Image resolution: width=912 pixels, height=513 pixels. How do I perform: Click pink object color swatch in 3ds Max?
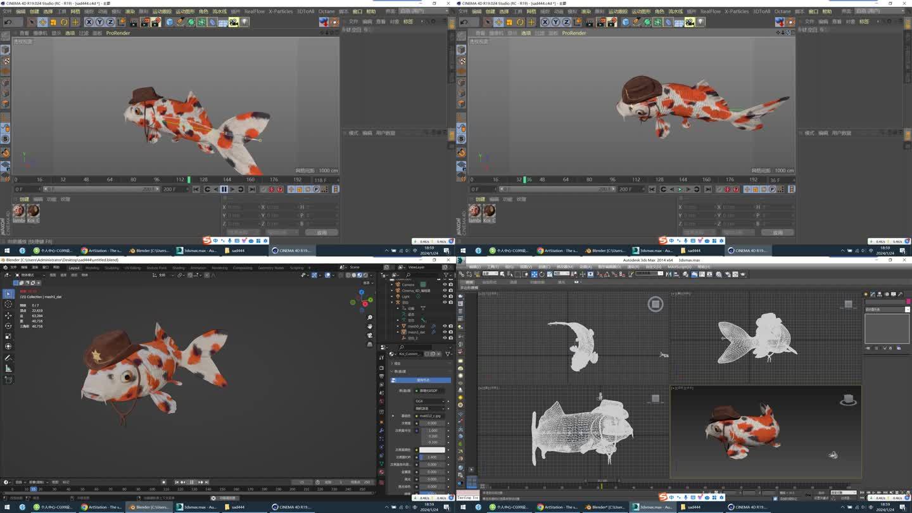[908, 301]
